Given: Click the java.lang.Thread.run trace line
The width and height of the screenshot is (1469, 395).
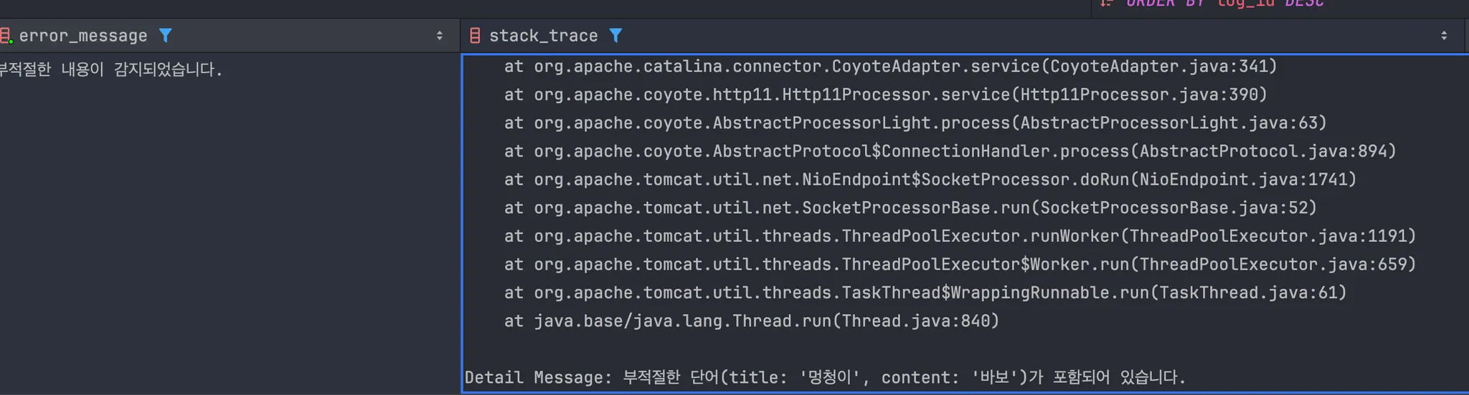Looking at the screenshot, I should [x=752, y=321].
